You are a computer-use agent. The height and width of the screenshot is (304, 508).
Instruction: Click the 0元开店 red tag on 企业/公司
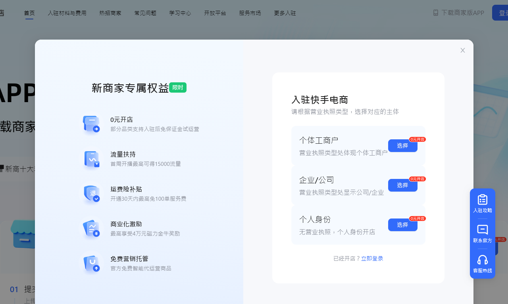click(x=418, y=179)
